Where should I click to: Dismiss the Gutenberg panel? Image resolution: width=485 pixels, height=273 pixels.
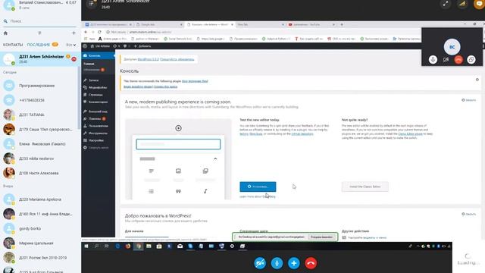point(469,100)
